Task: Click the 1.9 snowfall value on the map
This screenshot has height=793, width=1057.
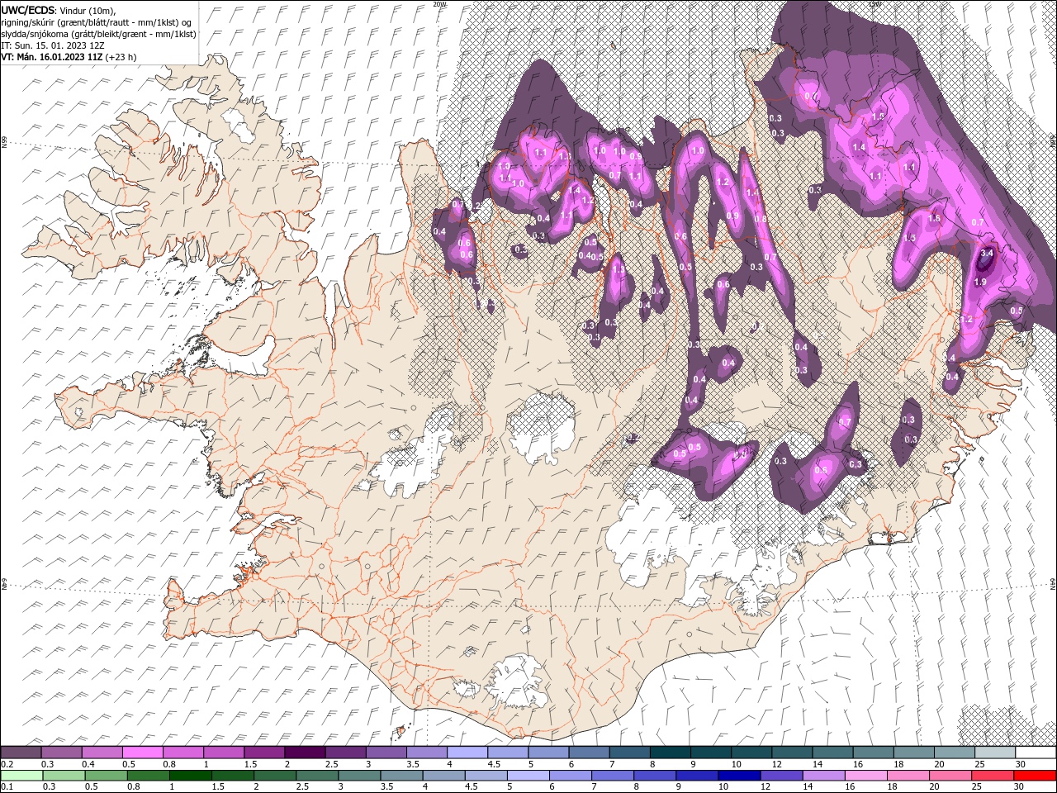Action: point(980,282)
